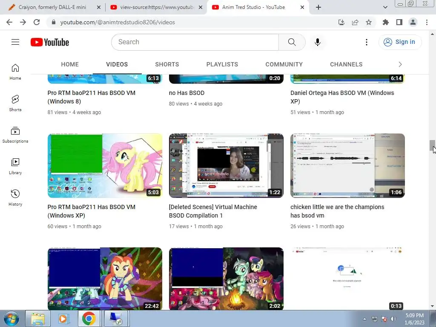This screenshot has height=327, width=436.
Task: Open Shorts in sidebar
Action: [x=15, y=103]
